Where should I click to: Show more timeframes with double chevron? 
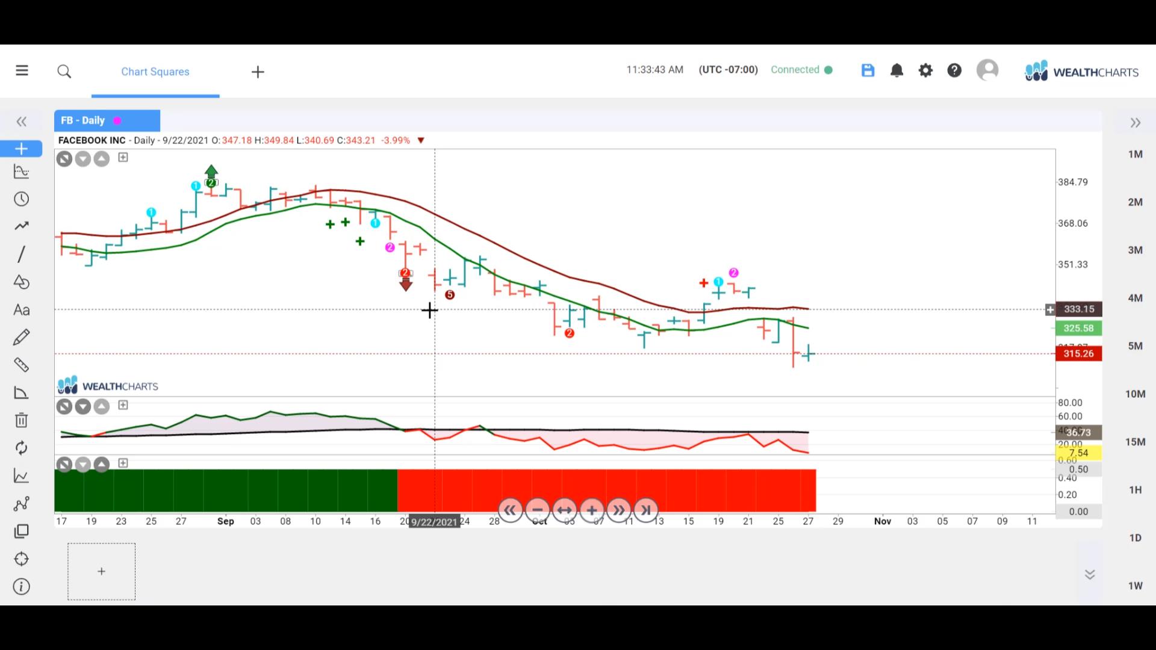coord(1090,574)
